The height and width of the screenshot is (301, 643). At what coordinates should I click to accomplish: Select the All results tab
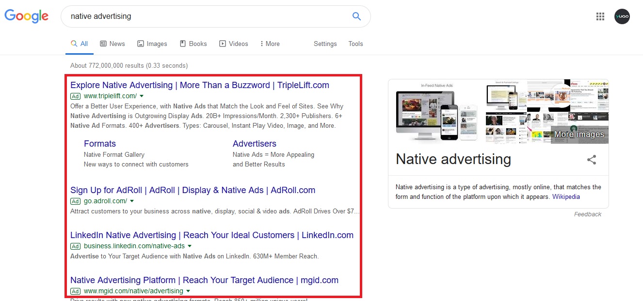pyautogui.click(x=80, y=44)
